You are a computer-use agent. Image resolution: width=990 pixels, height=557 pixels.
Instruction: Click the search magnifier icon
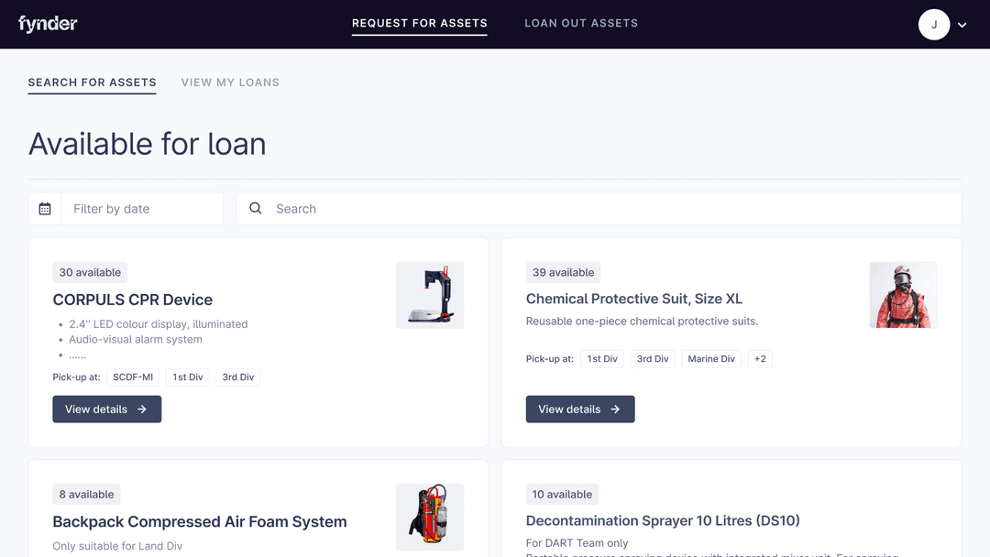tap(255, 208)
